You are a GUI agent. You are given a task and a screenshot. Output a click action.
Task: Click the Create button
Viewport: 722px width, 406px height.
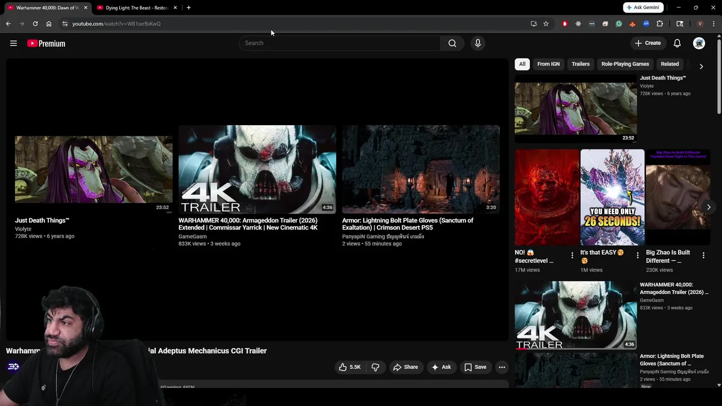648,43
